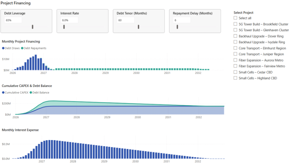
Task: Select the Small Cells – Cedar CBD project
Action: point(235,72)
